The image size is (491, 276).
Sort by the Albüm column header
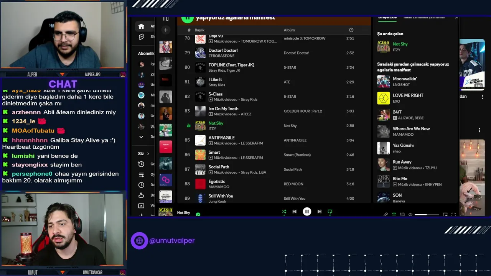click(289, 30)
